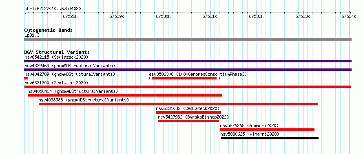Open the esv3586308 (1000GenomesConsortiumPhase3) label
363x154 pixels.
point(198,74)
